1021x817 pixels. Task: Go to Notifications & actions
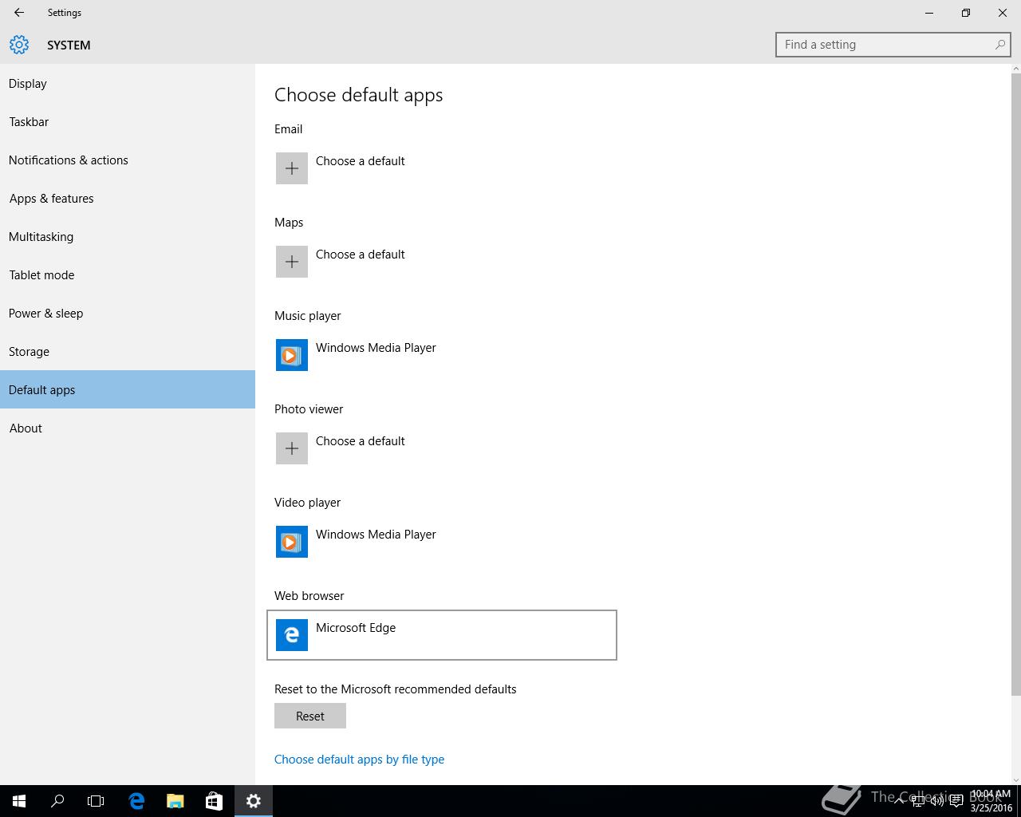click(x=128, y=160)
